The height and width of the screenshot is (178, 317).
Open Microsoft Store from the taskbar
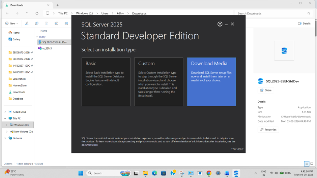[x=164, y=173]
